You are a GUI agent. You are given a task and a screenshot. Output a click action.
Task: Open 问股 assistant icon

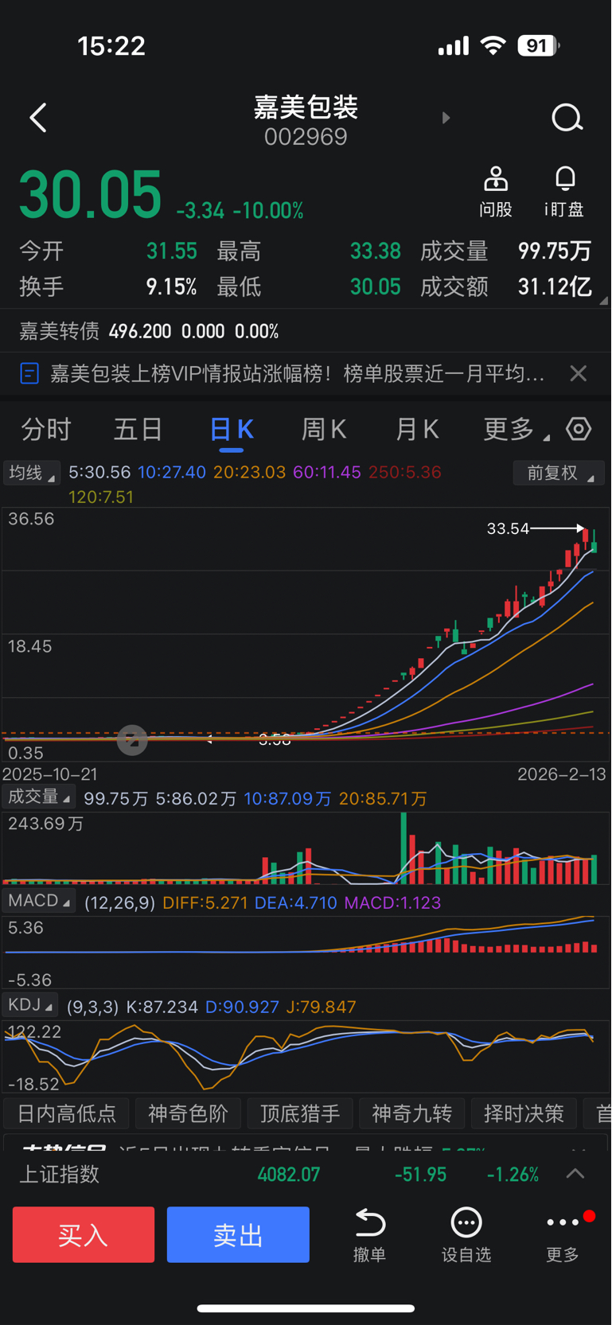[x=496, y=179]
